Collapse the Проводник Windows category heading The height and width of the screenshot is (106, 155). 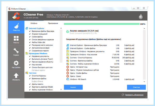[38, 53]
